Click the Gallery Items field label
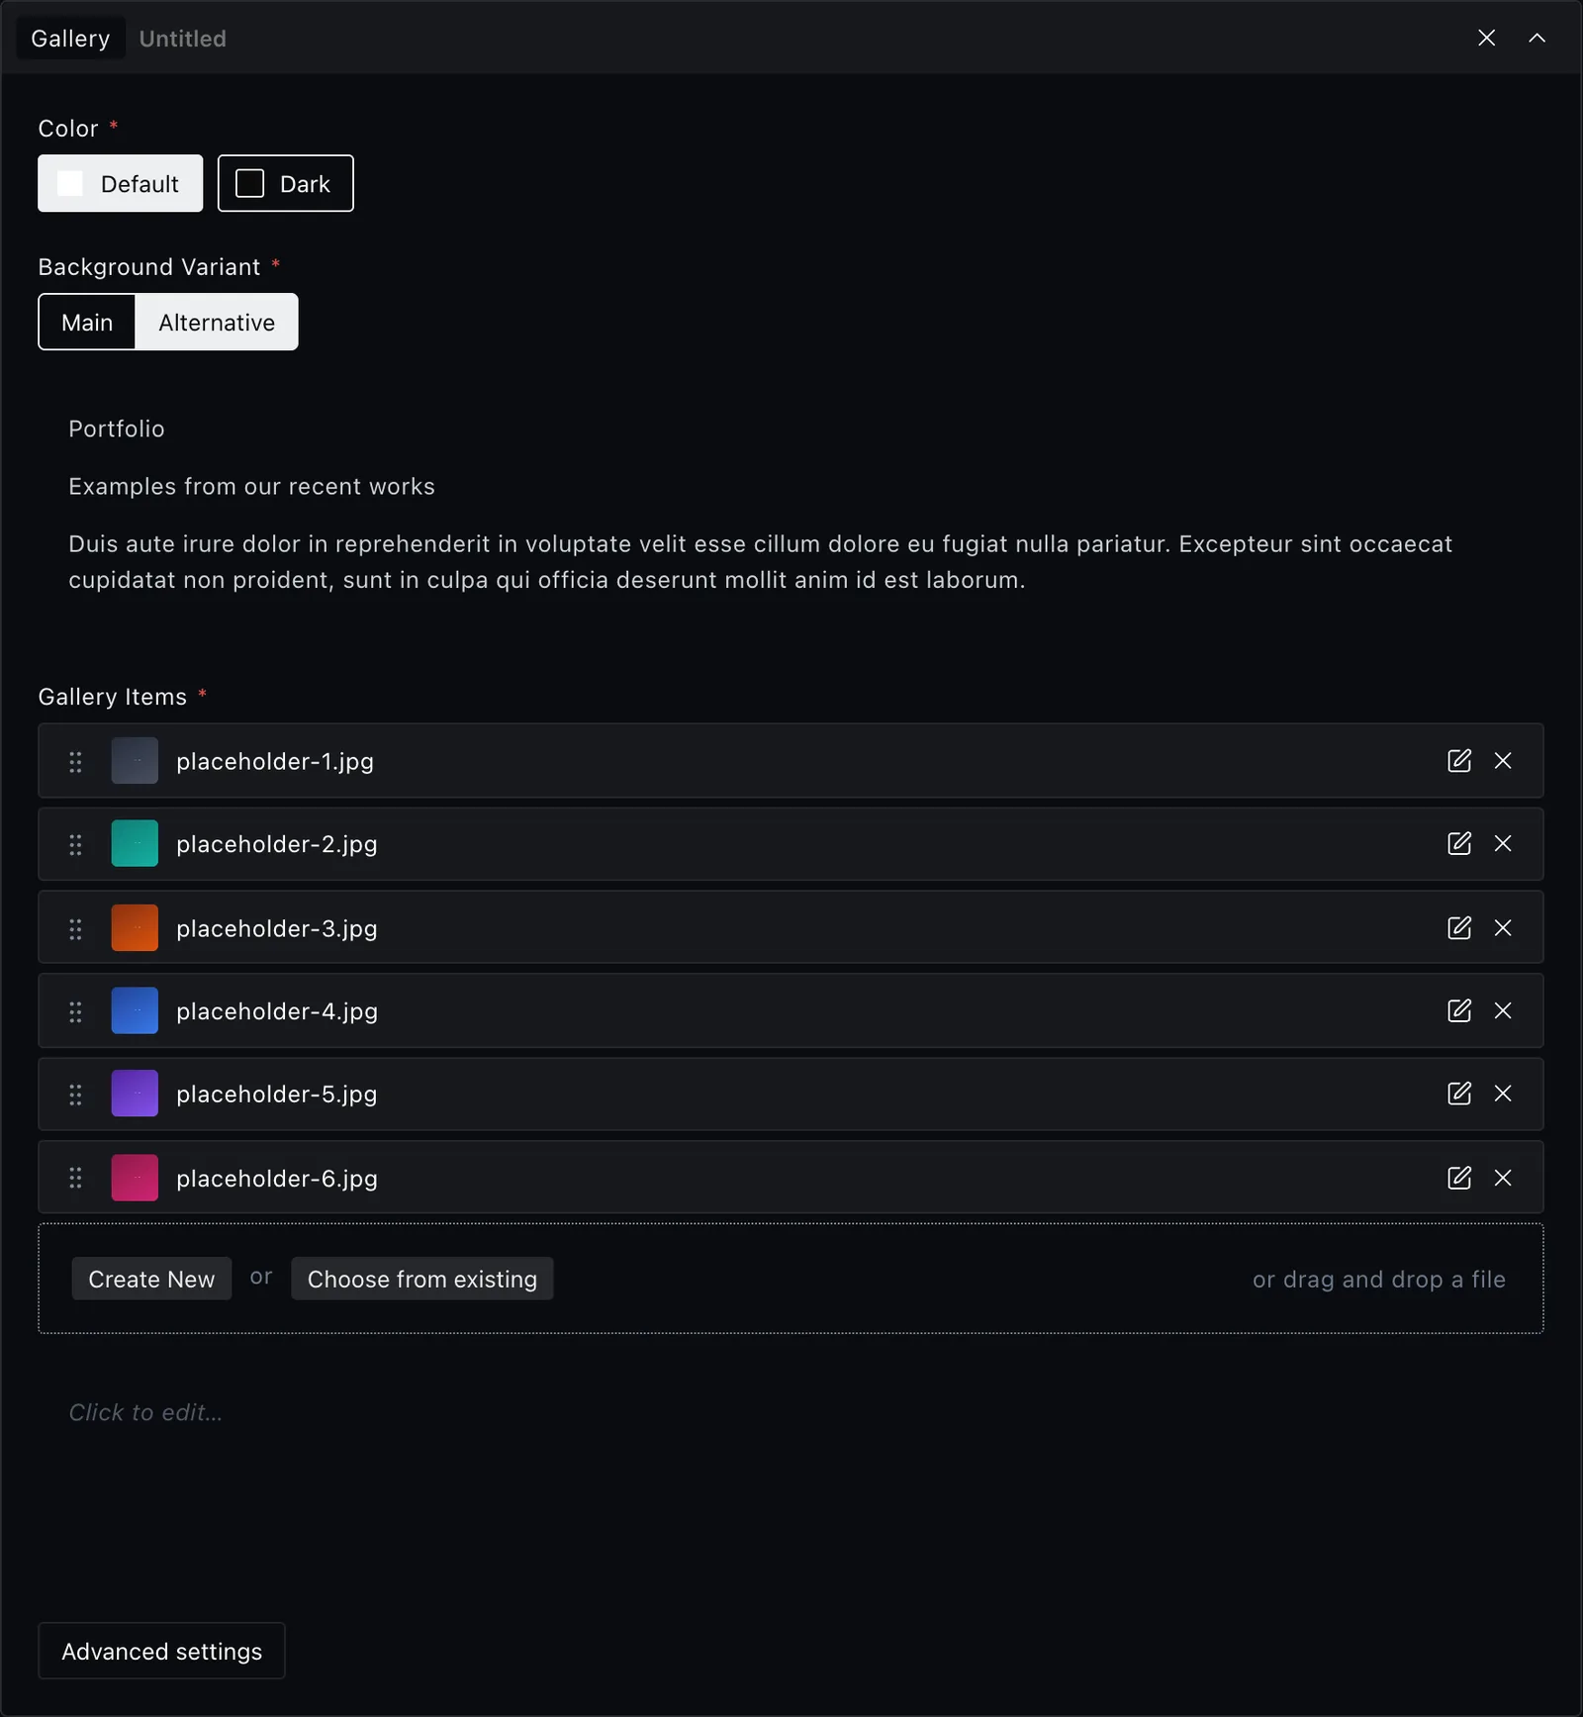 [x=112, y=697]
